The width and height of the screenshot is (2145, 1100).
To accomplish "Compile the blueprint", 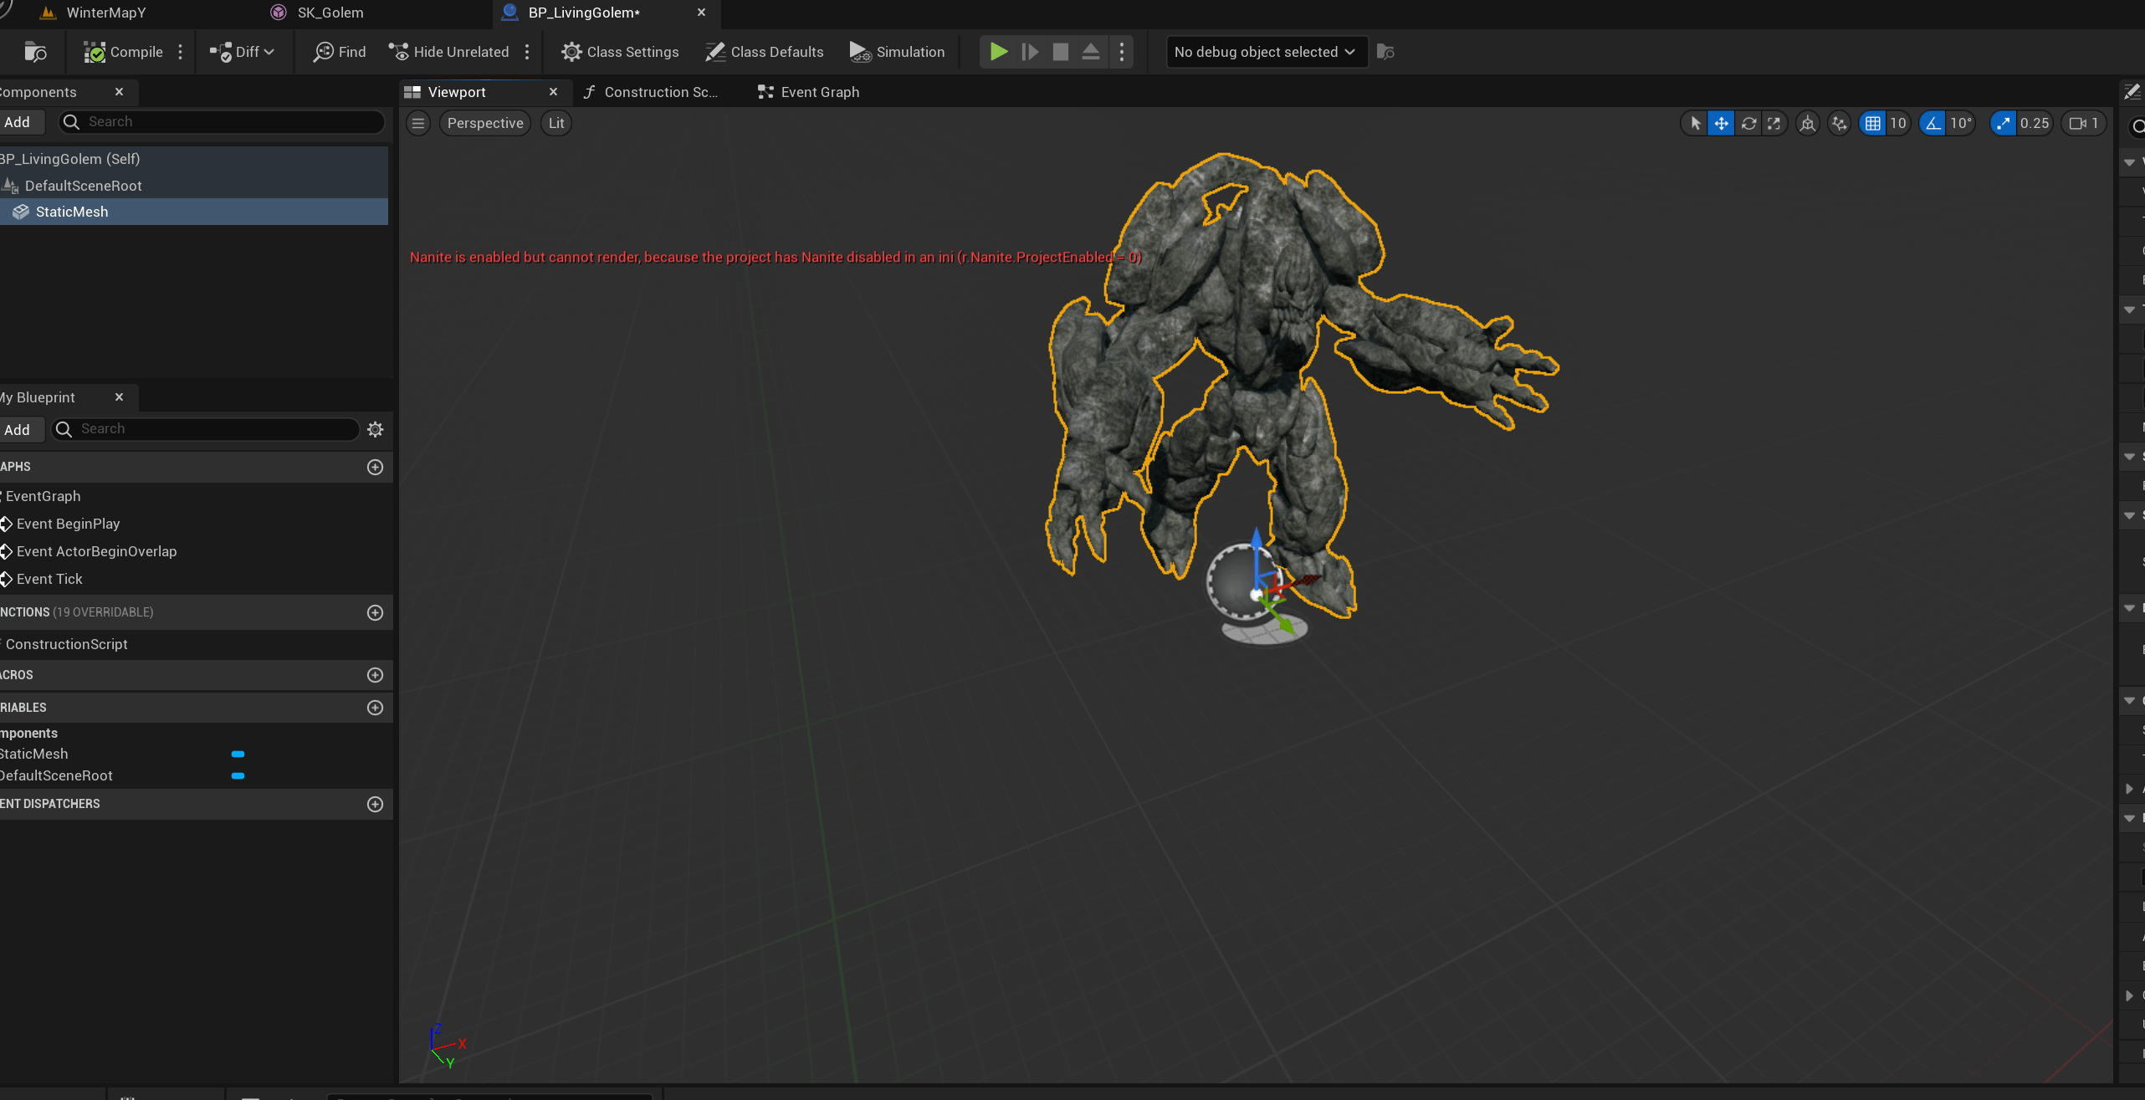I will [123, 52].
